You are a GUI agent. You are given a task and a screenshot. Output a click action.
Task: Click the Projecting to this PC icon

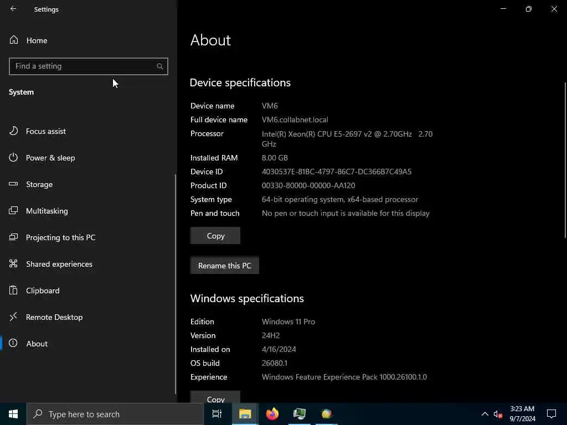pos(13,237)
